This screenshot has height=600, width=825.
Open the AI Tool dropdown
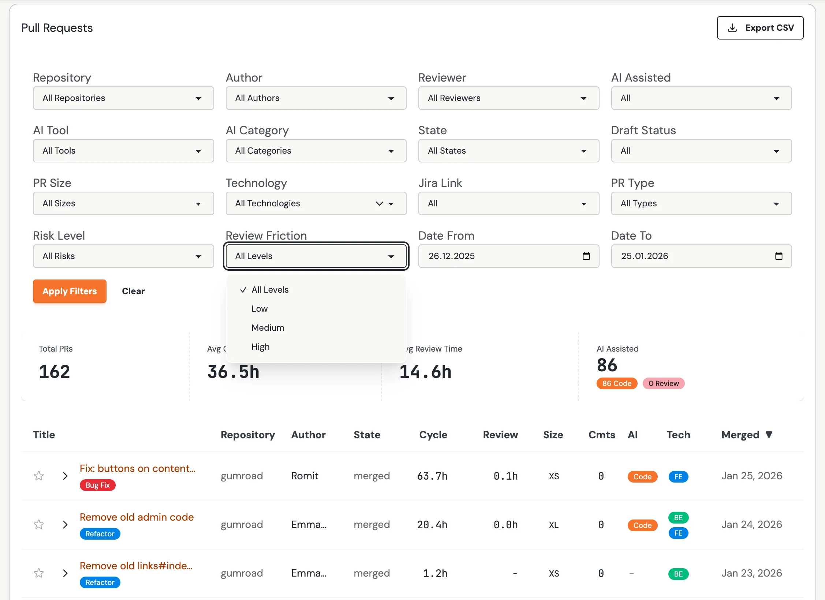point(123,151)
